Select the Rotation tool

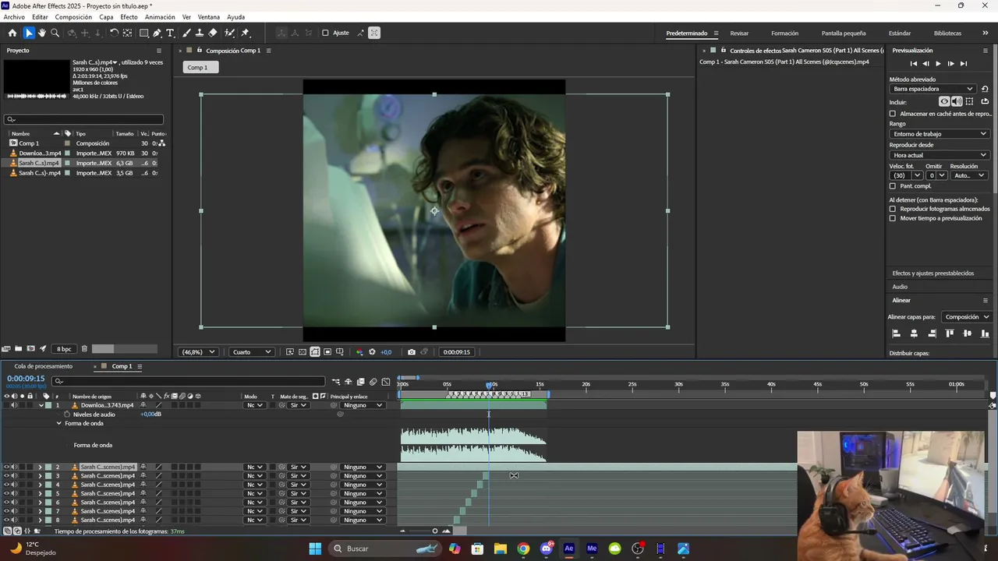tap(114, 33)
